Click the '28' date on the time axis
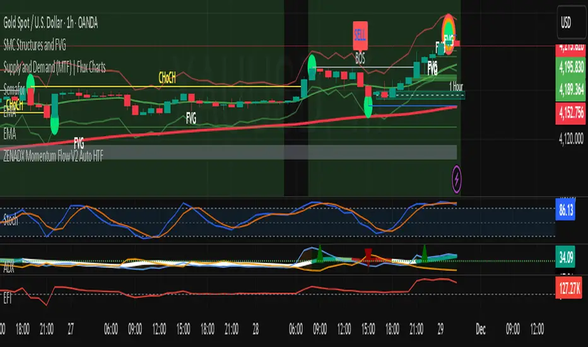The height and width of the screenshot is (347, 588). 256,329
